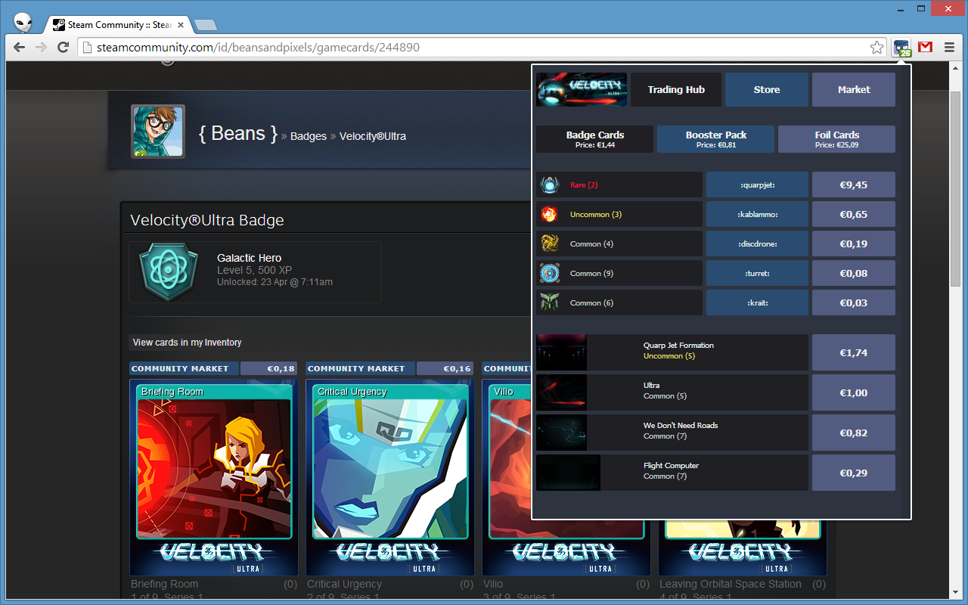Select the Quarp Jet Formation background thumbnail
The width and height of the screenshot is (968, 605).
pyautogui.click(x=562, y=352)
